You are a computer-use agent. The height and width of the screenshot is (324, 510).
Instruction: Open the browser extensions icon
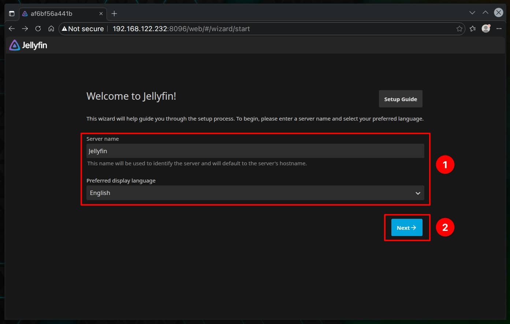pos(472,29)
